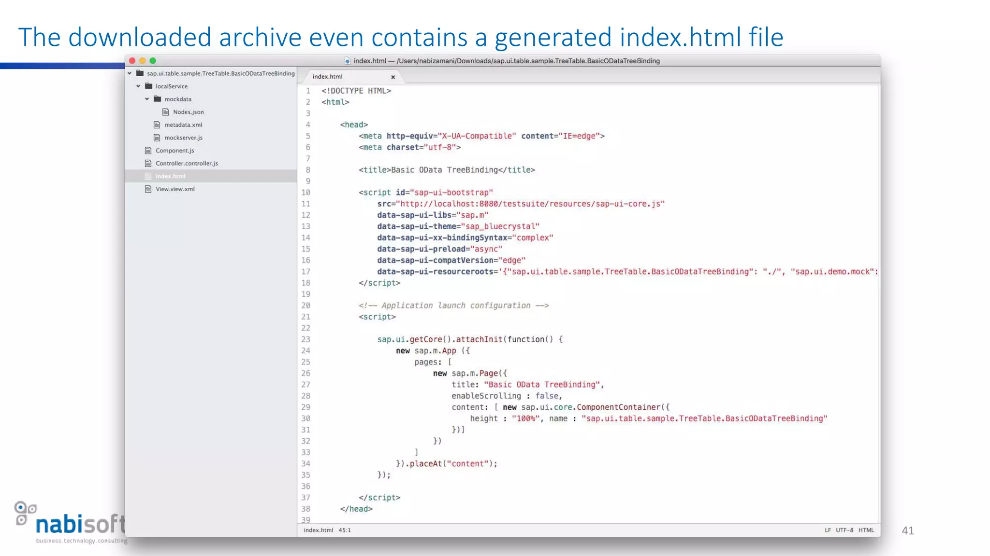This screenshot has width=990, height=556.
Task: Click the Application launch configuration comment
Action: pos(453,306)
